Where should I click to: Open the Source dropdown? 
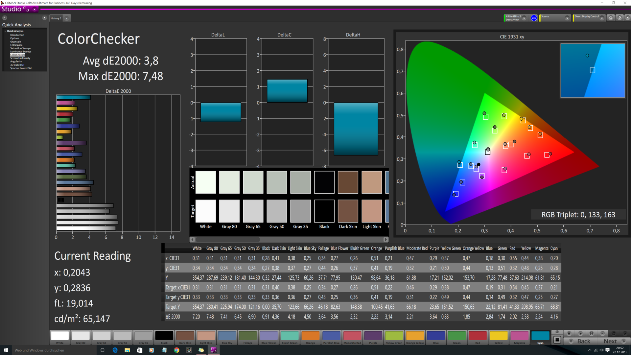567,18
